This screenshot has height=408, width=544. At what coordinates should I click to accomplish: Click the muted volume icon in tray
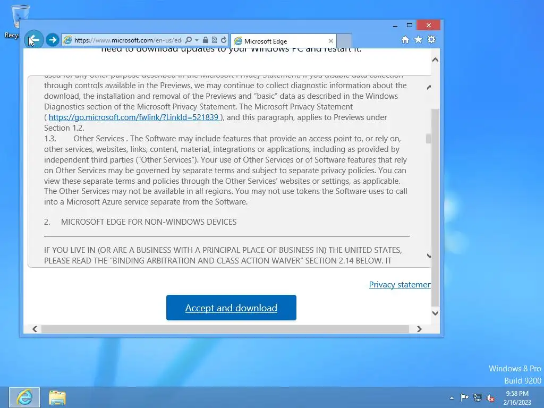click(490, 398)
